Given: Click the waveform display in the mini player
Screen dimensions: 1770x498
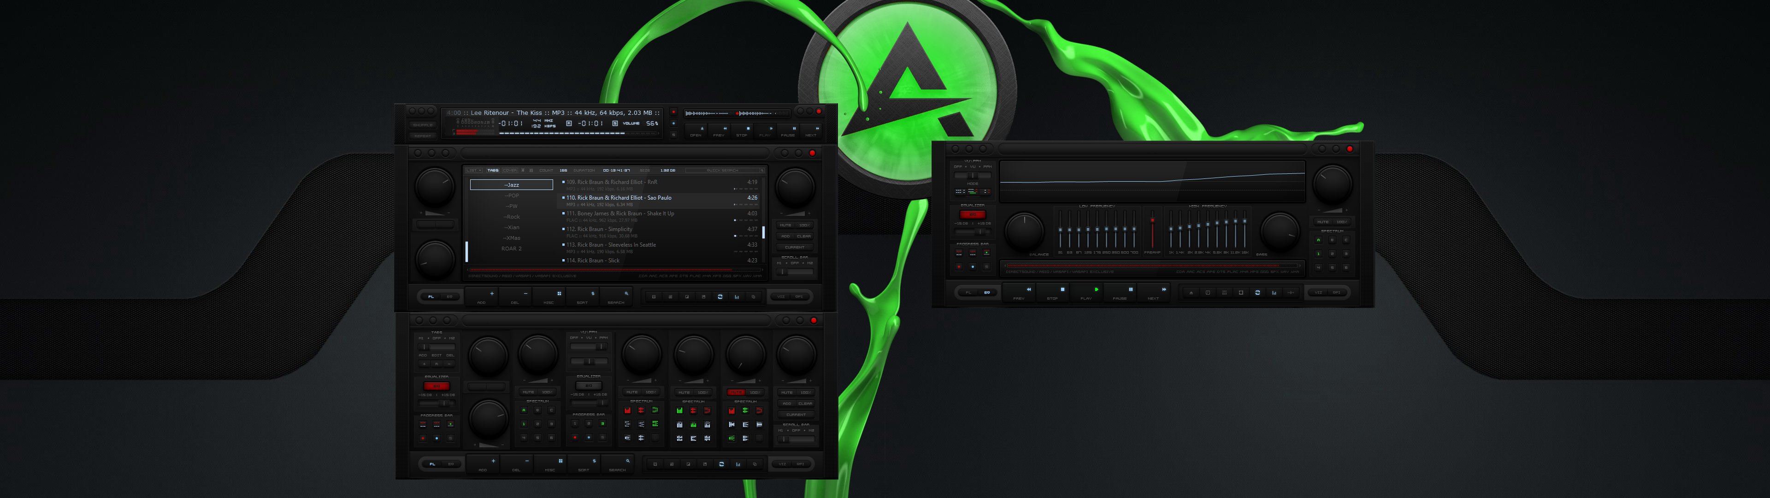Looking at the screenshot, I should [x=737, y=113].
